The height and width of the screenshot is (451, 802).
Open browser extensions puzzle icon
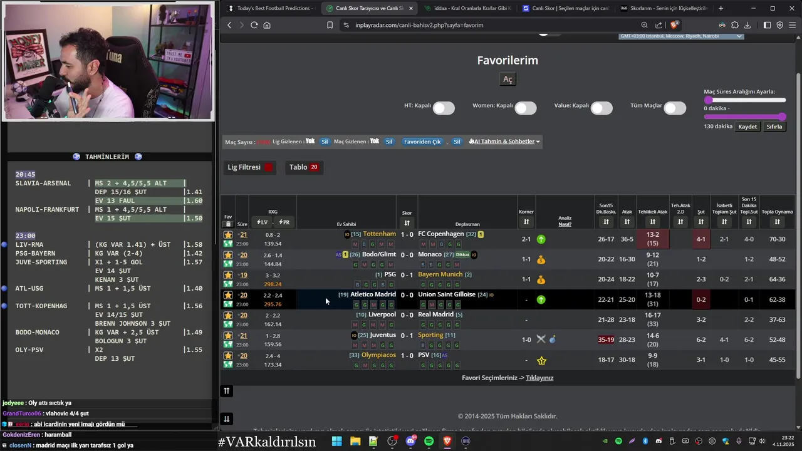[x=734, y=25]
